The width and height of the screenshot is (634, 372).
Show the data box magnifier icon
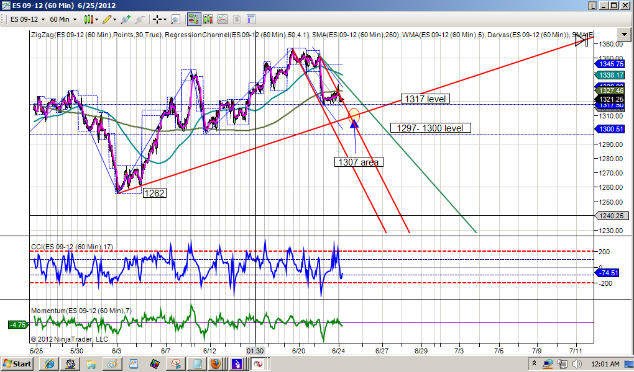pyautogui.click(x=175, y=19)
